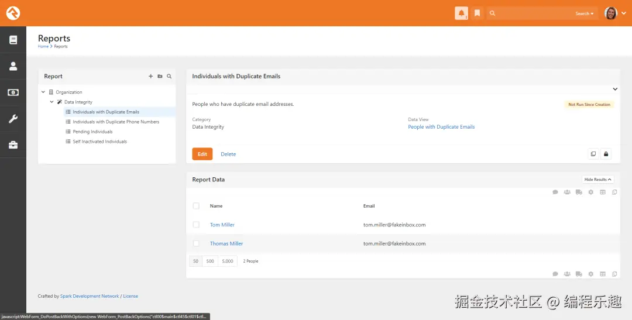
Task: Open the user profile avatar
Action: (x=611, y=13)
